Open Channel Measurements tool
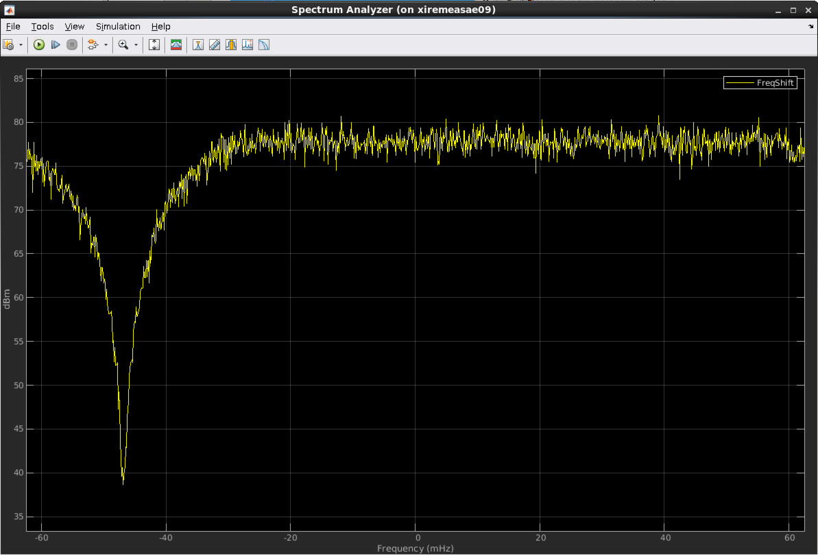 [x=231, y=45]
